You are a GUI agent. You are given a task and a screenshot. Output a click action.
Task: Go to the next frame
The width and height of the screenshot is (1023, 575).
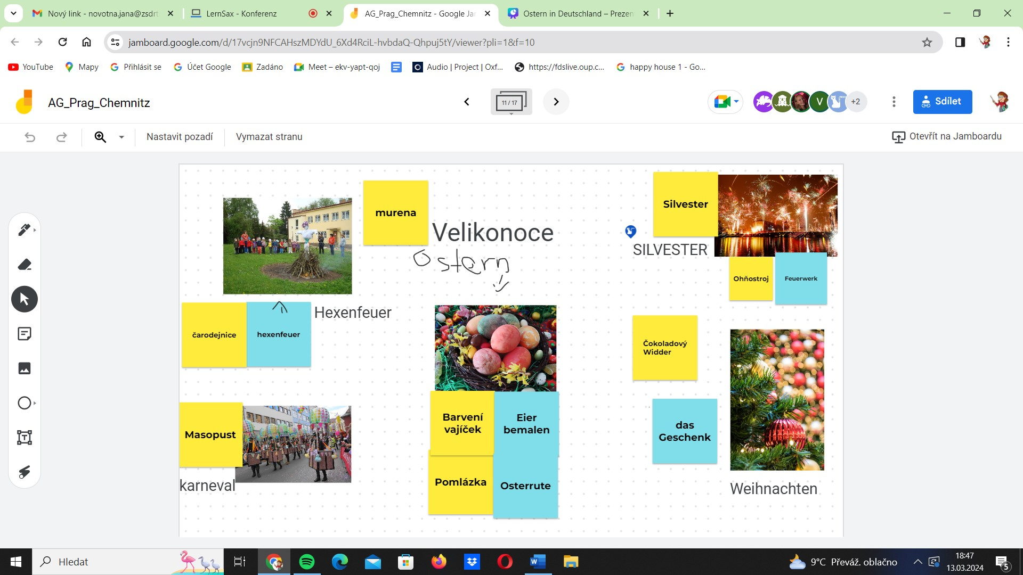pyautogui.click(x=556, y=102)
